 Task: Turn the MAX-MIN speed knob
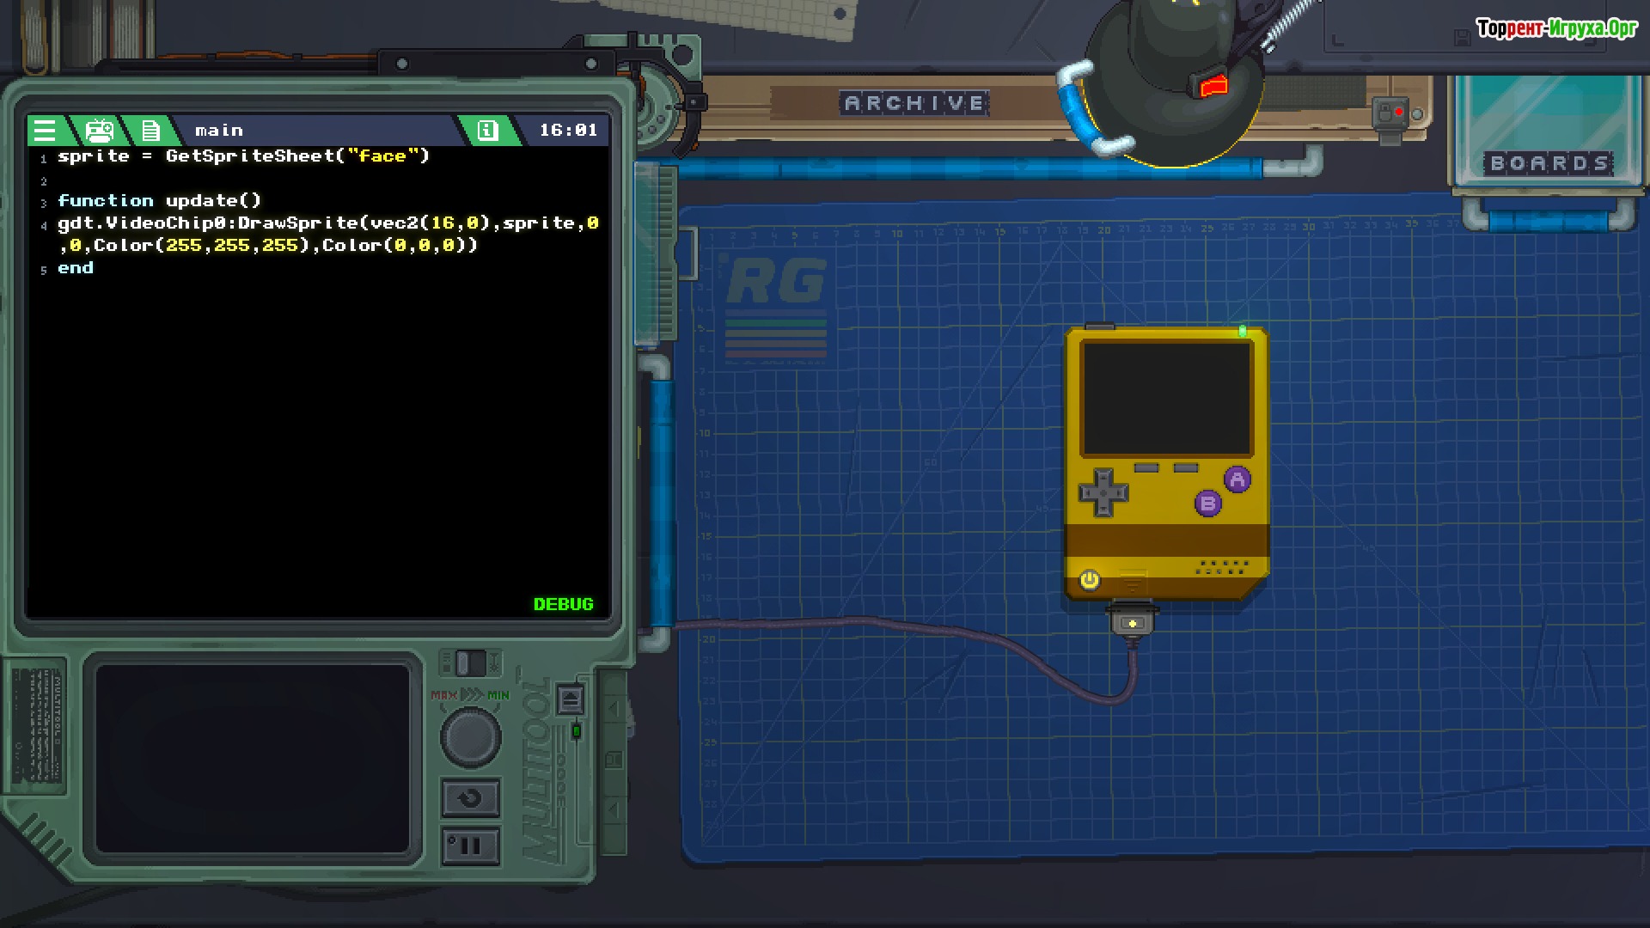(470, 737)
